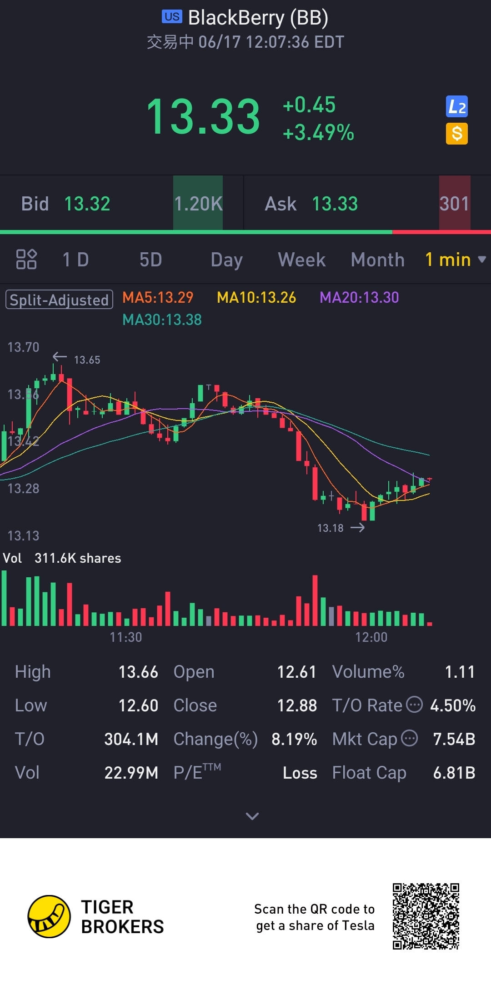Tap the P/E TTM Loss value
This screenshot has height=995, width=491.
300,773
